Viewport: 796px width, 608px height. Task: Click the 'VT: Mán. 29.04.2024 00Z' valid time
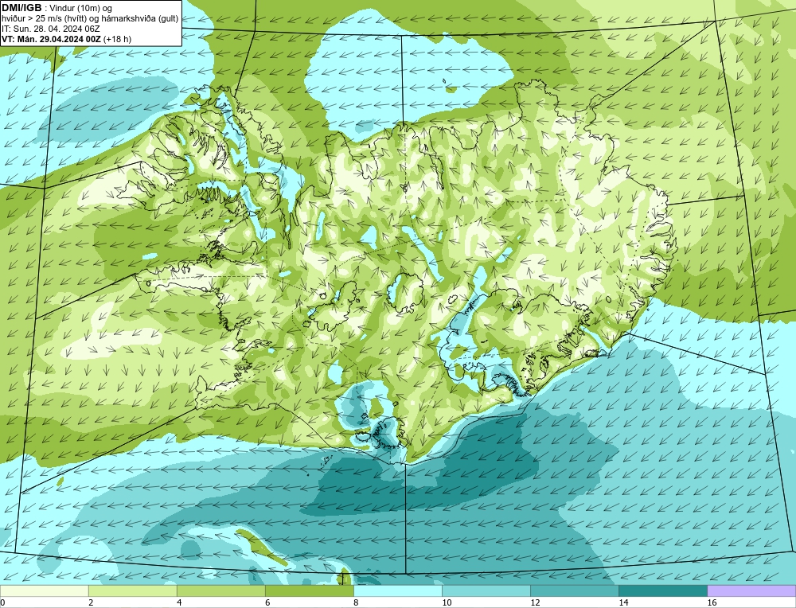51,39
